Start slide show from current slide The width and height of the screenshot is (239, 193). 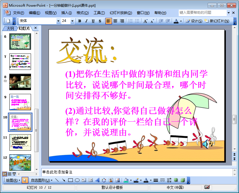pyautogui.click(x=14, y=174)
